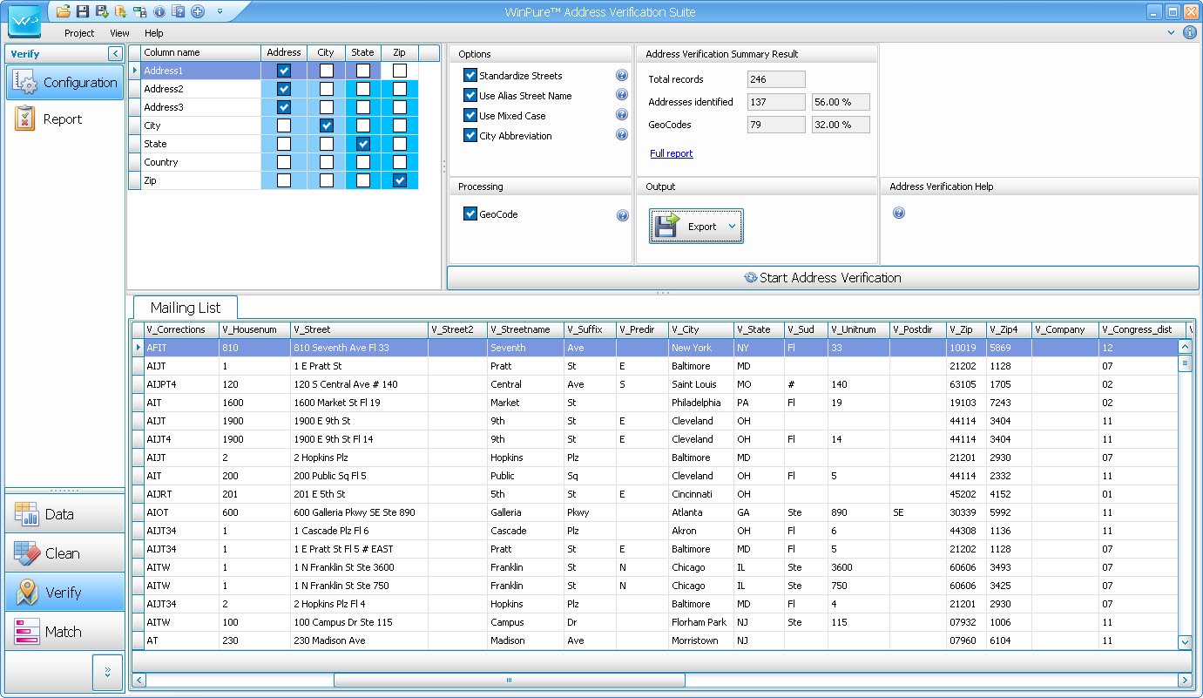Click the blue info icon in quick toolbar
This screenshot has height=698, width=1203.
pos(159,11)
